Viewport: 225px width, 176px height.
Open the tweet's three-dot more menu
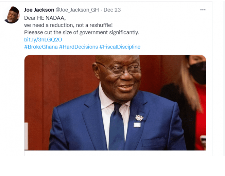point(203,10)
